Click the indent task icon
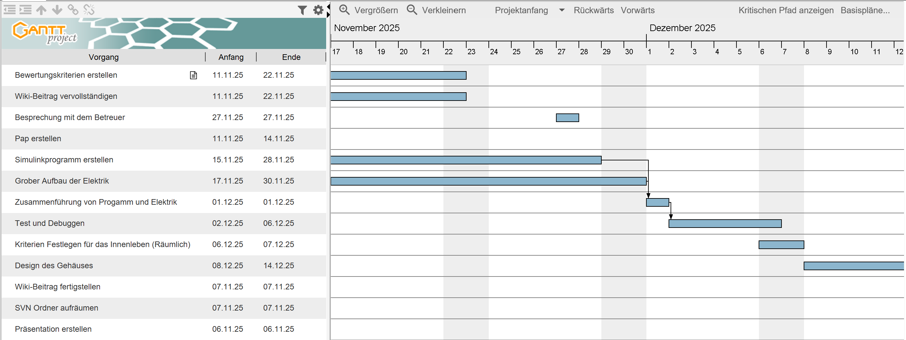The image size is (906, 340). 25,10
